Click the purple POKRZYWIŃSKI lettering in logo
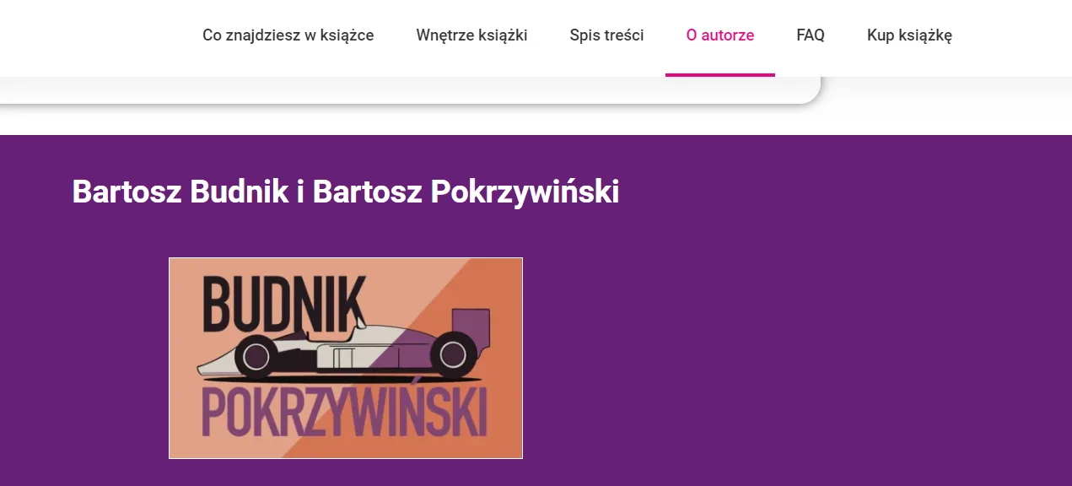 click(x=344, y=412)
